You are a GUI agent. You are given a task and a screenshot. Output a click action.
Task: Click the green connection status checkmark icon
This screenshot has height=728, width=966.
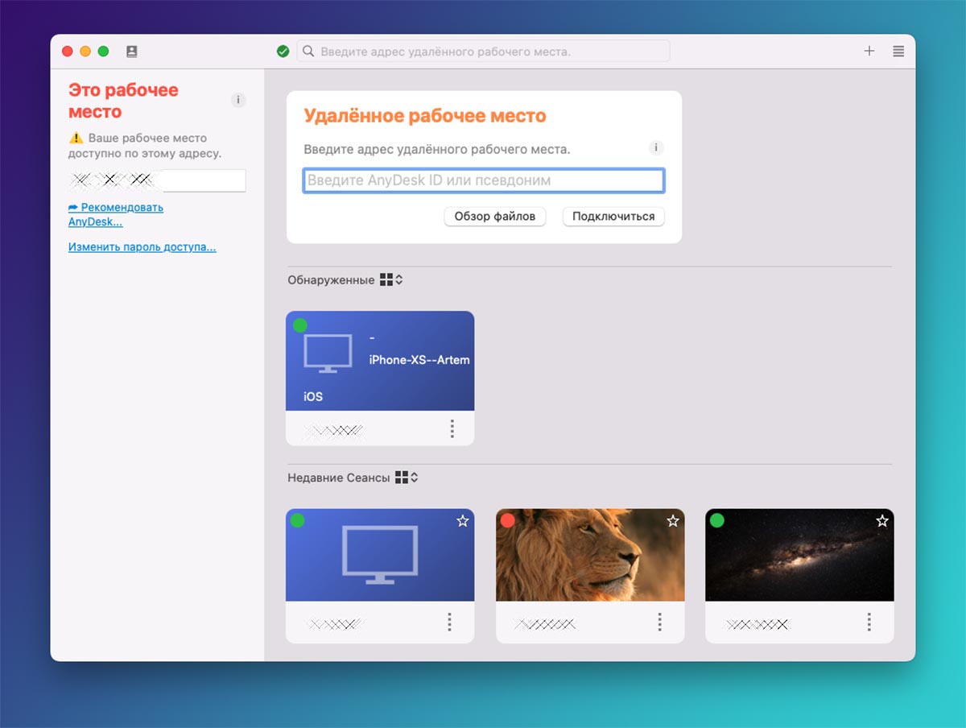(x=283, y=52)
